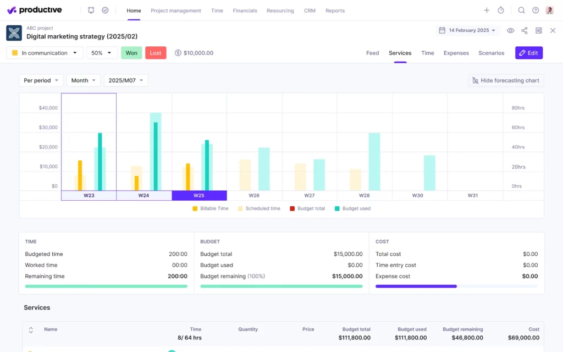Select highlighted week W25

[199, 195]
